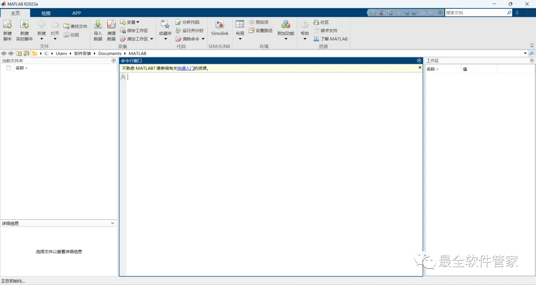Viewport: 536px width, 285px height.
Task: Click the help question mark in quick access toolbar
Action: [x=431, y=12]
